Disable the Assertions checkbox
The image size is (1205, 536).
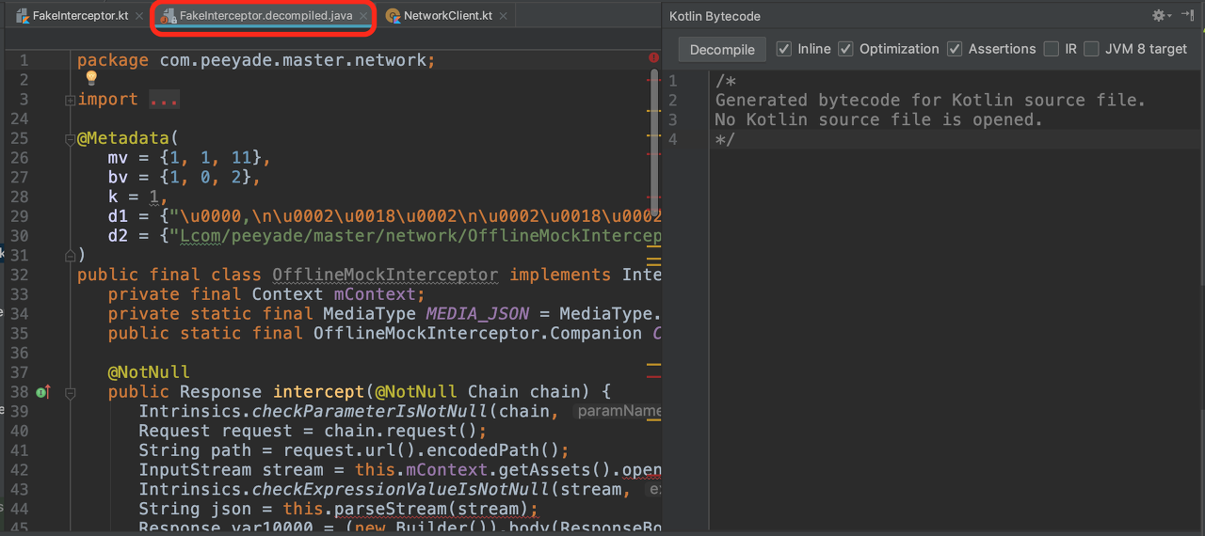[x=955, y=49]
